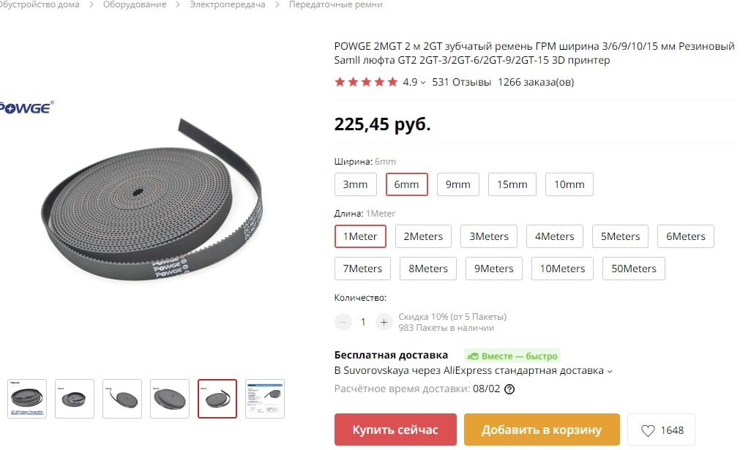Open delivery time help question mark icon

tap(509, 389)
